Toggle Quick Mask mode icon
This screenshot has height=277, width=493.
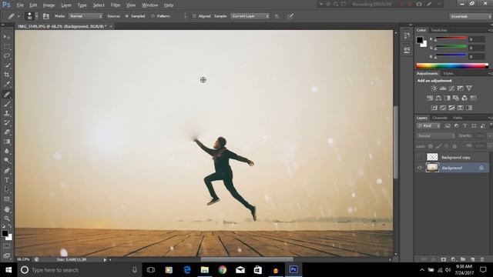7,246
